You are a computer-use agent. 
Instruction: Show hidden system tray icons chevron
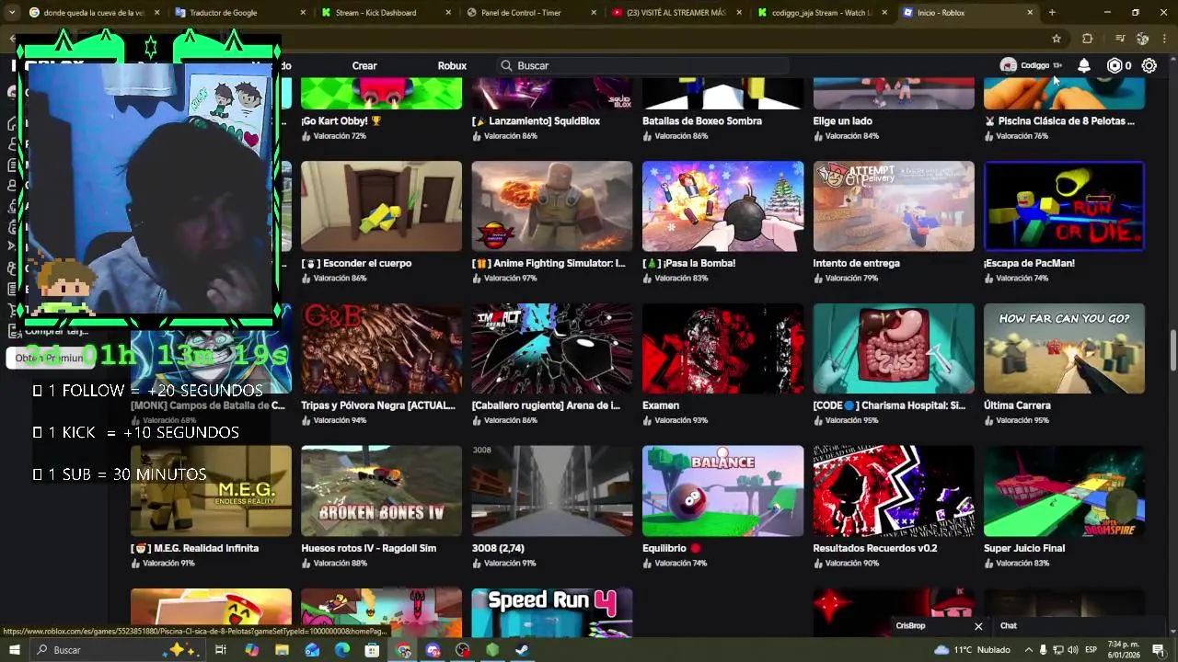pos(1029,650)
